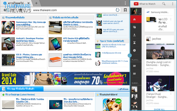Open browser three-dot overflow menu
The image size is (177, 111).
(x=125, y=3)
